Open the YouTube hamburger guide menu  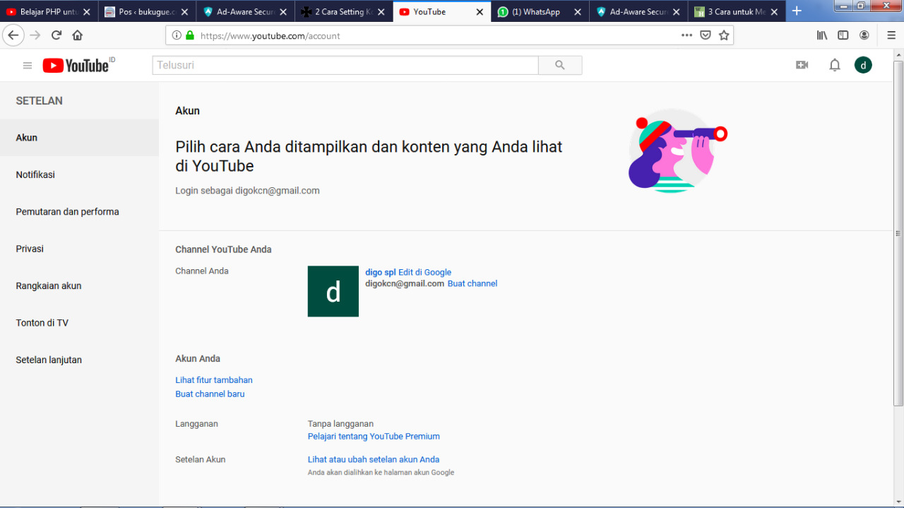coord(28,66)
